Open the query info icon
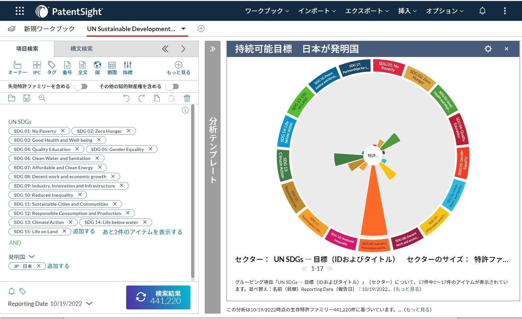Screen dimensions: 522x319 (x=185, y=110)
